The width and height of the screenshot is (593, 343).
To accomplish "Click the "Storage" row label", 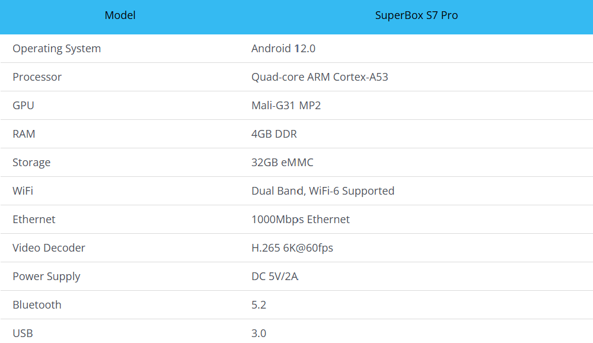I will [31, 163].
